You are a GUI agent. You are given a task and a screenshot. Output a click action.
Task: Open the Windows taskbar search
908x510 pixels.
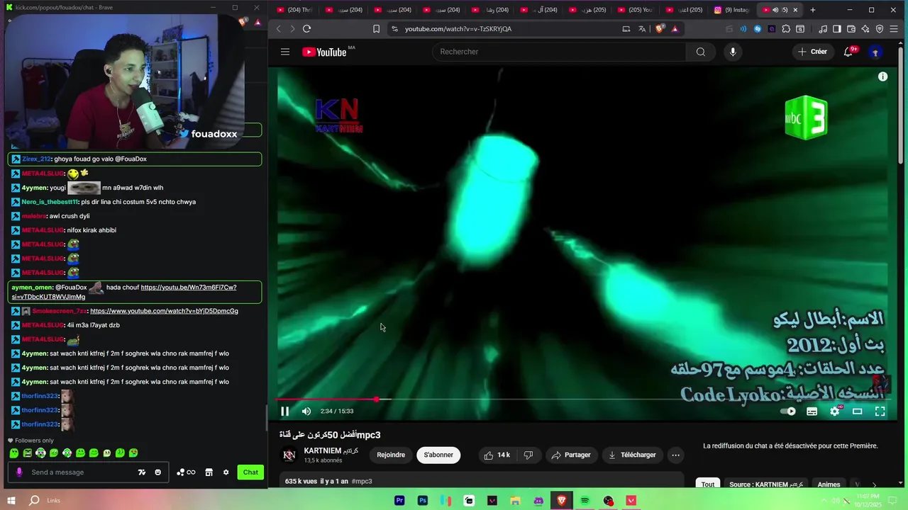pyautogui.click(x=34, y=500)
